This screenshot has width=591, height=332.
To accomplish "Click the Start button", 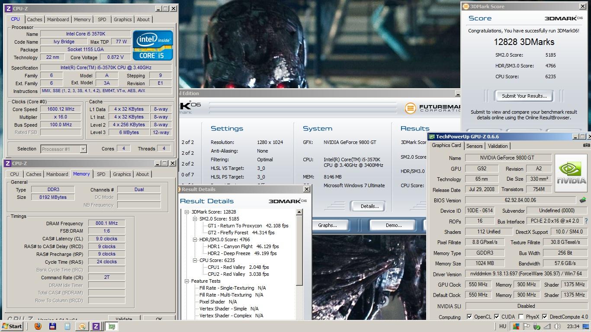I will coord(12,326).
